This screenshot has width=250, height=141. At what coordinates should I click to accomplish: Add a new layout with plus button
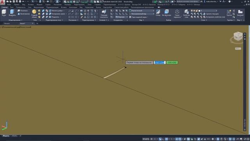(20, 136)
